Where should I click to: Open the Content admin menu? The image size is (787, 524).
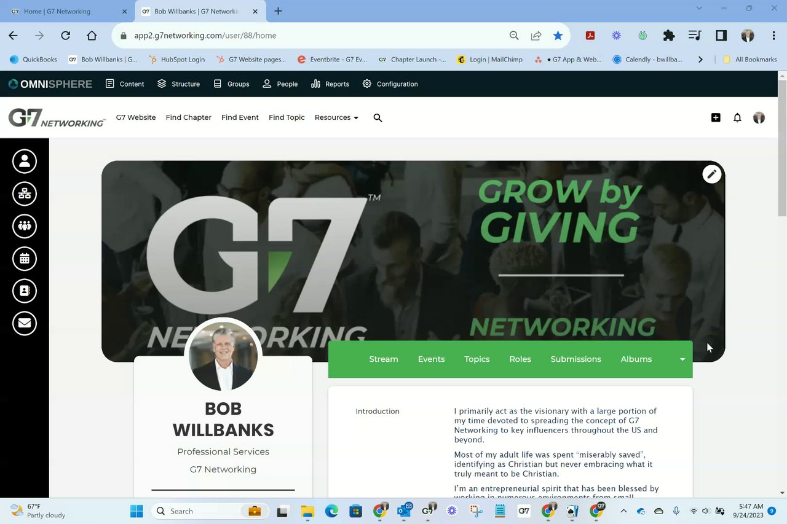point(125,84)
